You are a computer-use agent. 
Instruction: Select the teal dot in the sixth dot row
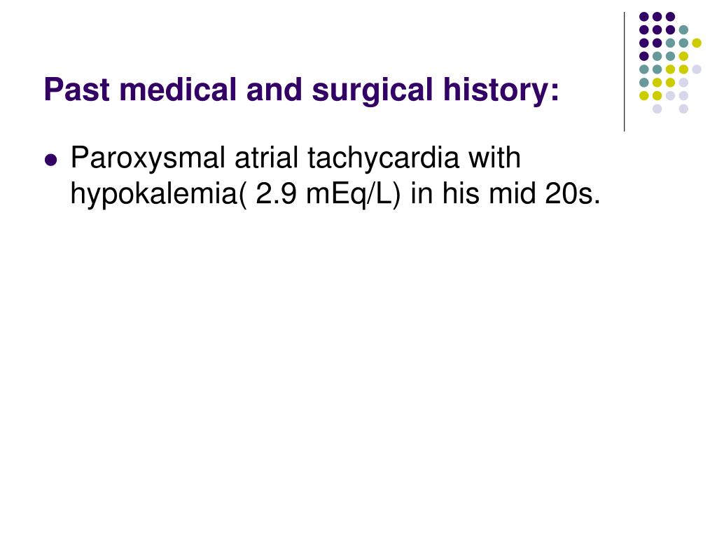point(644,83)
